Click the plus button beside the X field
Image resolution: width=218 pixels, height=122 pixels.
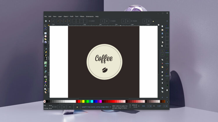click(107, 21)
